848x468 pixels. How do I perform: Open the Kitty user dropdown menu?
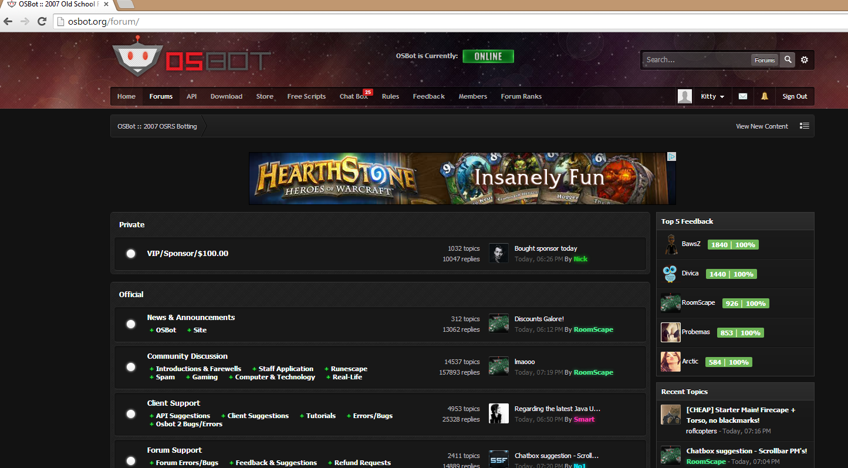click(712, 96)
